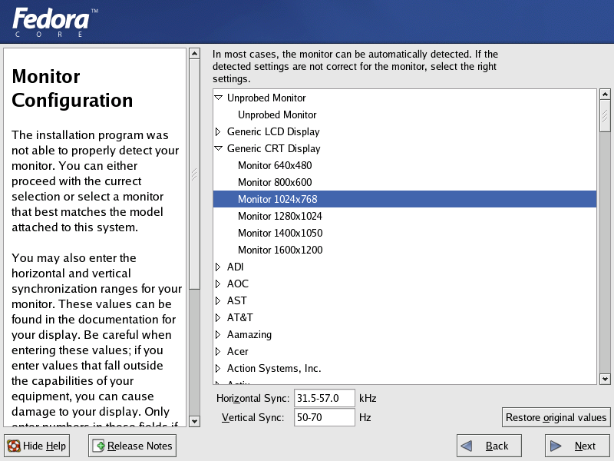Click help panel scrollbar down arrow

click(x=195, y=421)
